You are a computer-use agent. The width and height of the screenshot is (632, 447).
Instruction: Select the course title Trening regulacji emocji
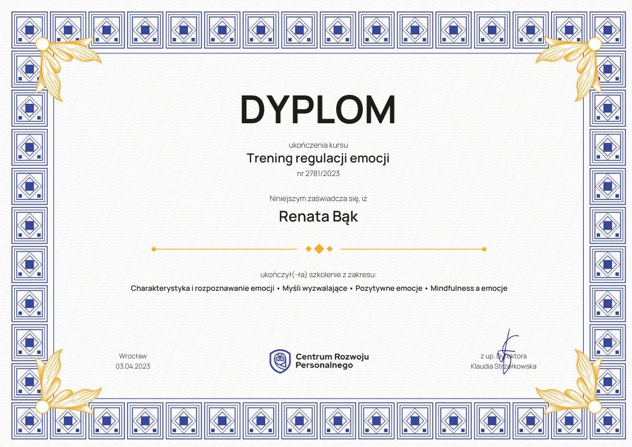pos(318,158)
